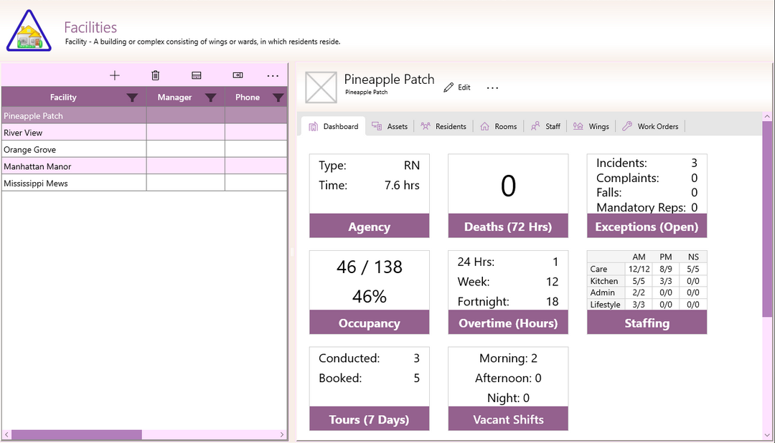Switch to the Work Orders tab

[650, 126]
